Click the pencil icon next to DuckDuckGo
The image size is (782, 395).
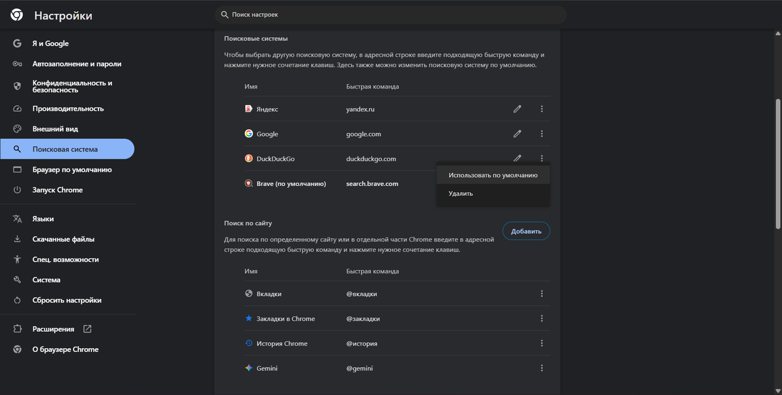pos(517,158)
